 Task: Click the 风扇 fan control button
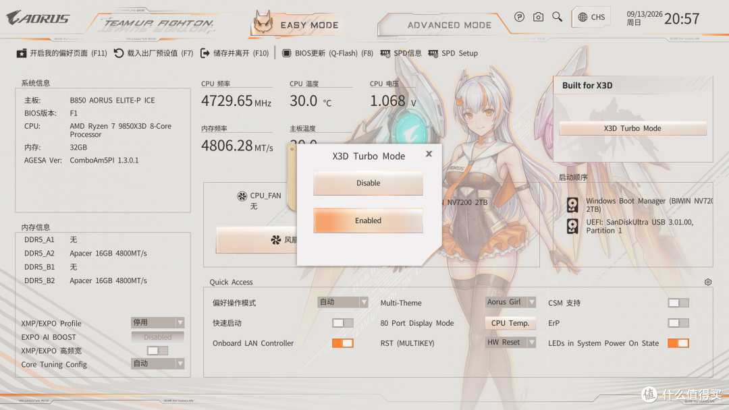[256, 240]
